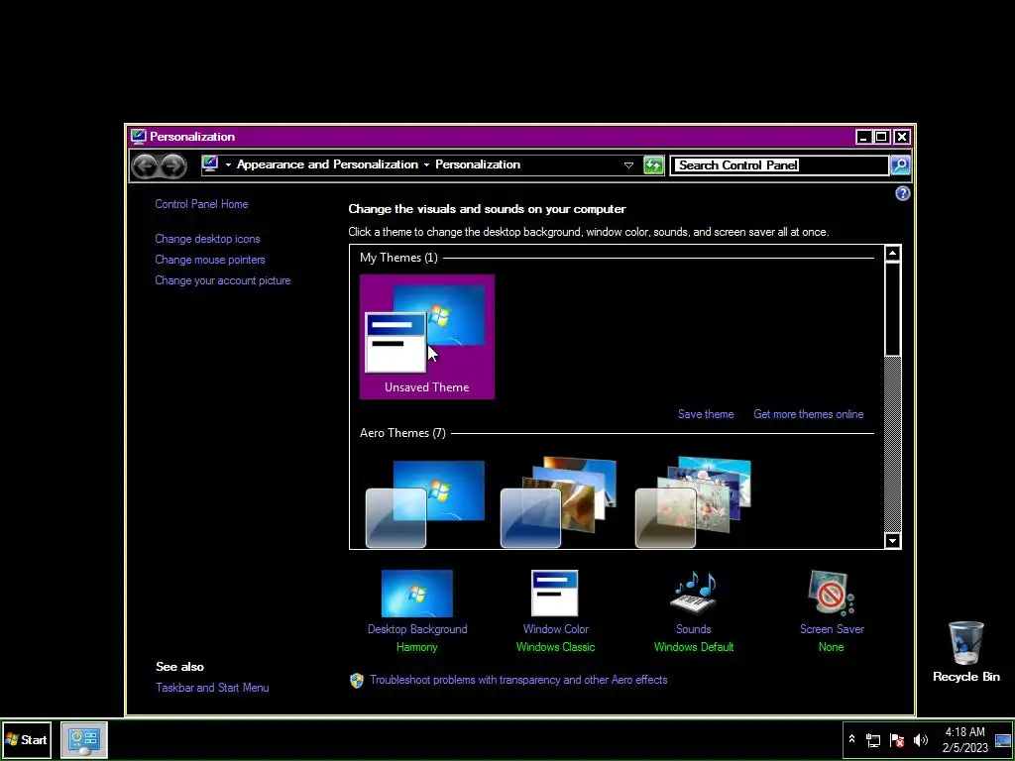Click the Harmony background name text

click(x=417, y=647)
